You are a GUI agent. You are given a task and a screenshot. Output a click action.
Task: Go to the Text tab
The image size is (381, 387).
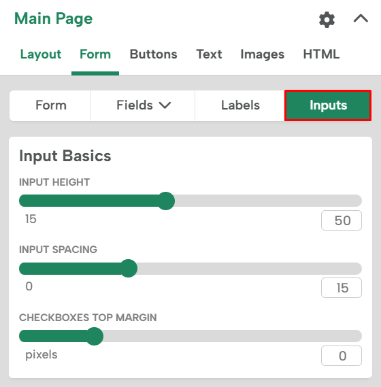(x=209, y=54)
